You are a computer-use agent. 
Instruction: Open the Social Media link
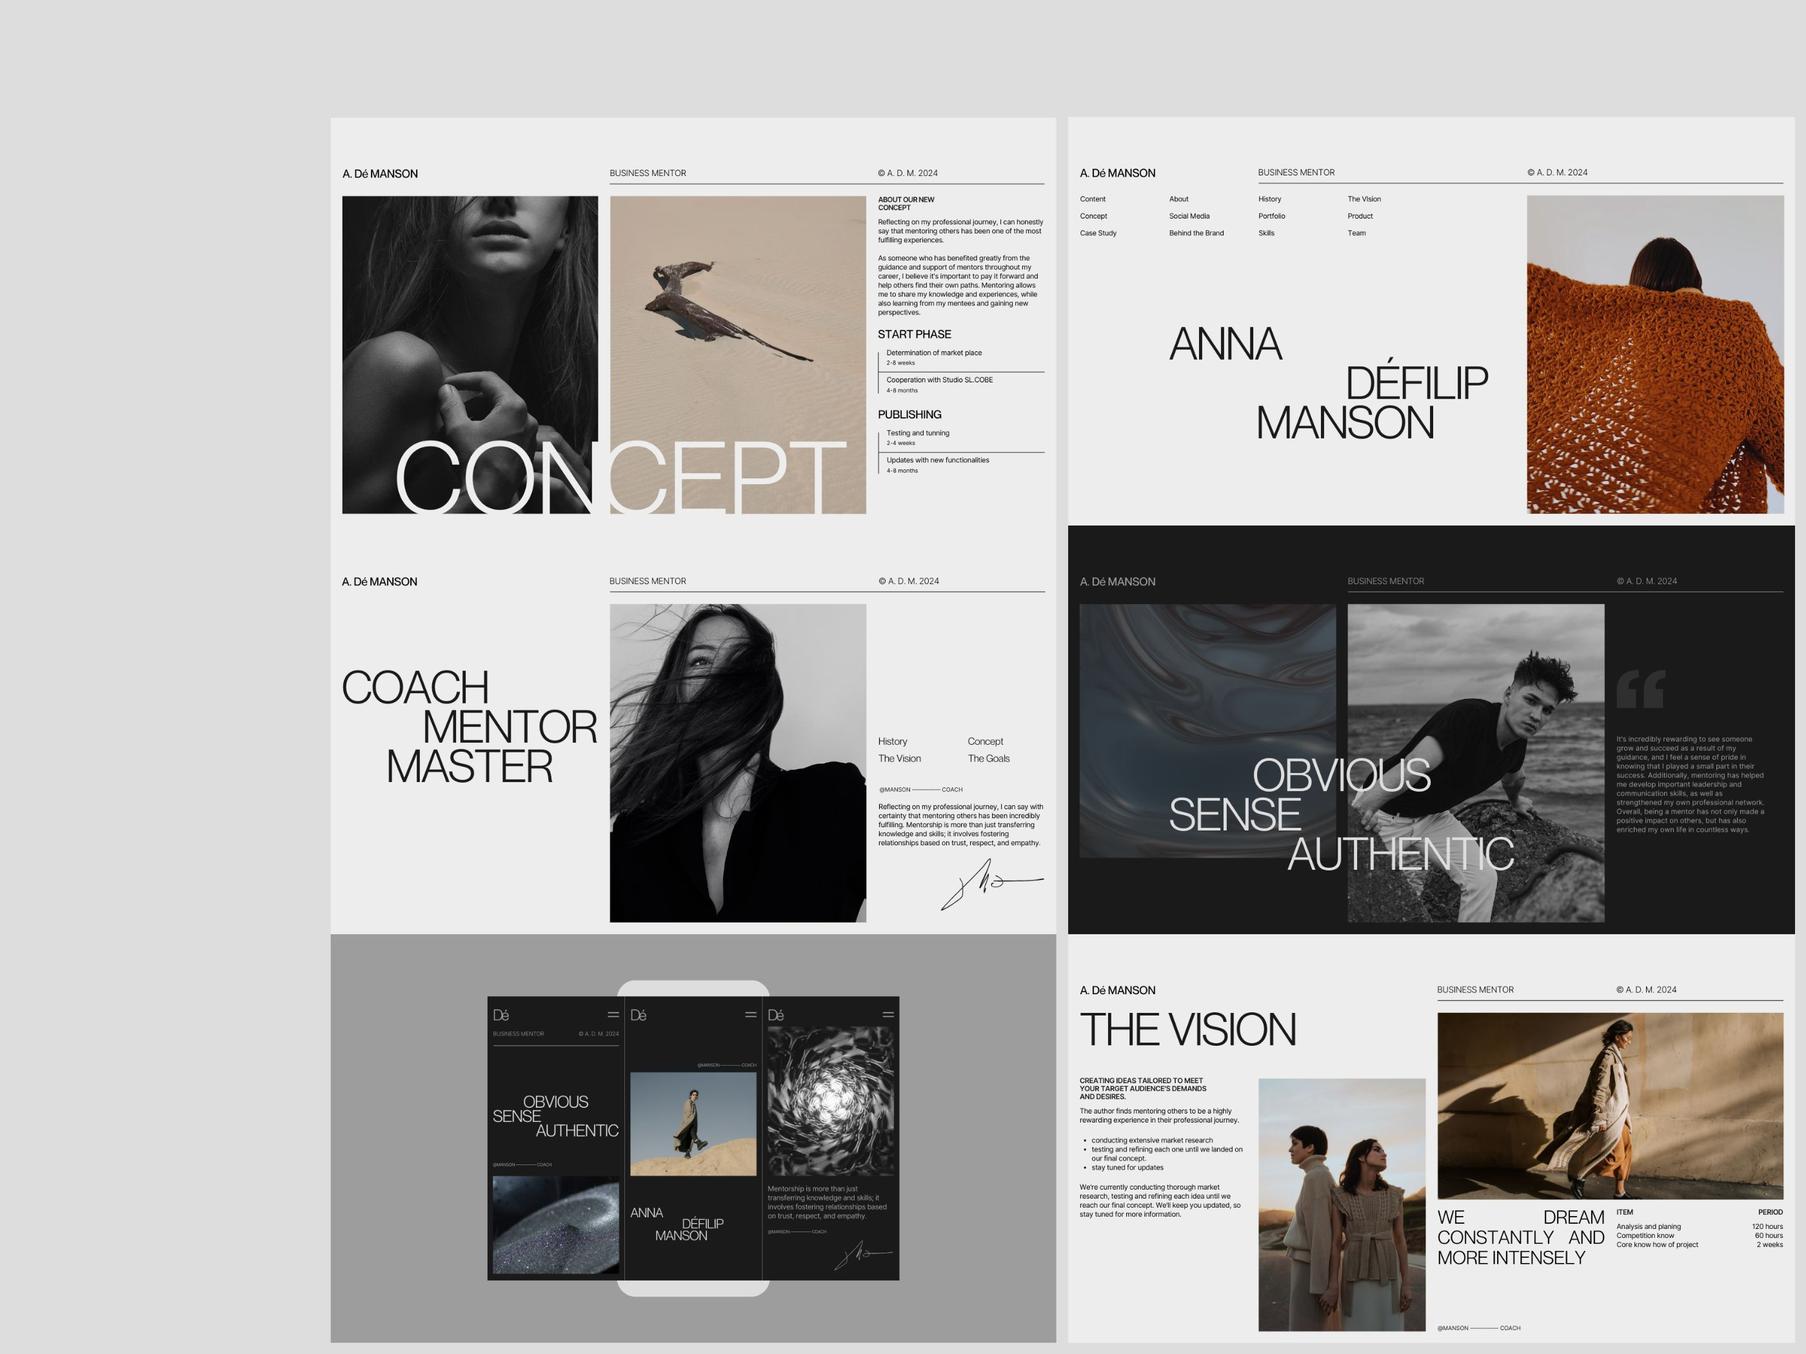[x=1189, y=215]
